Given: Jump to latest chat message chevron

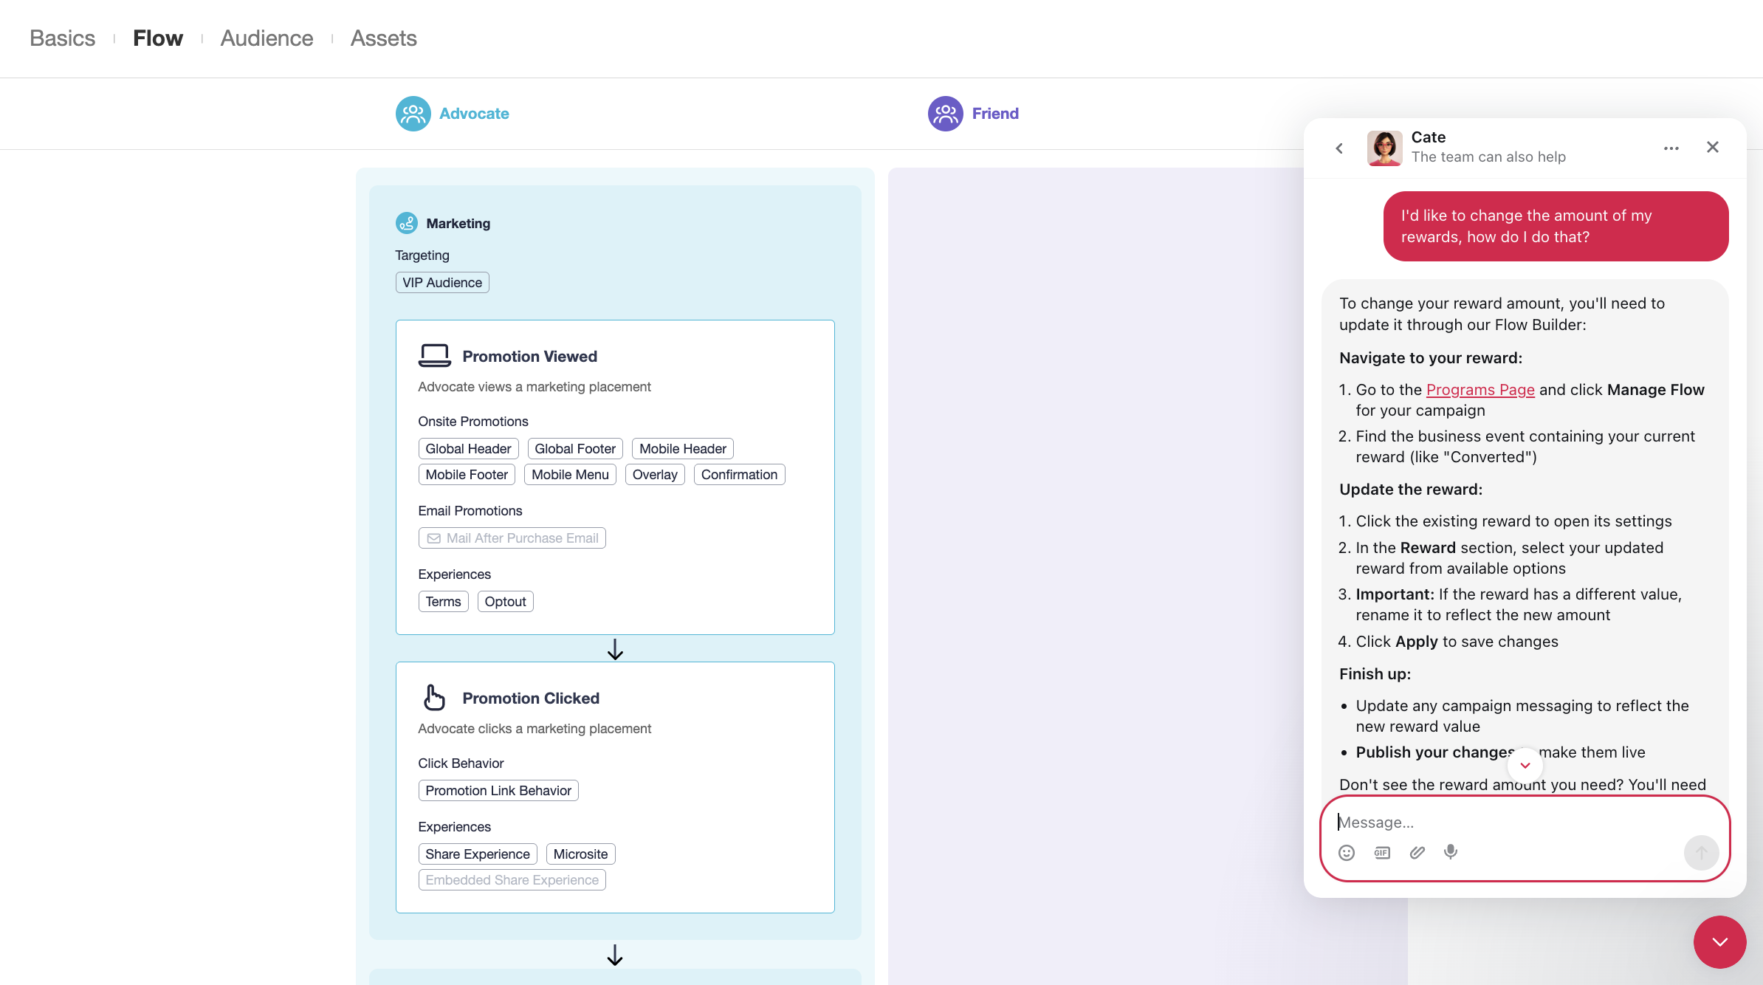Looking at the screenshot, I should coord(1525,766).
